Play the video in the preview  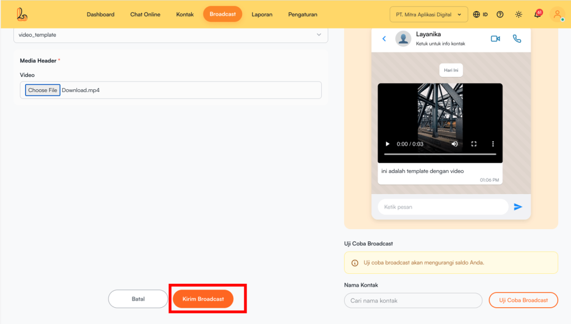click(388, 144)
